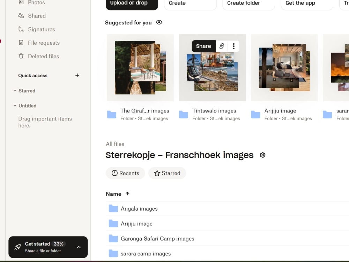Sort by Name column header
Viewport: 349px width, 262px height.
click(x=113, y=194)
